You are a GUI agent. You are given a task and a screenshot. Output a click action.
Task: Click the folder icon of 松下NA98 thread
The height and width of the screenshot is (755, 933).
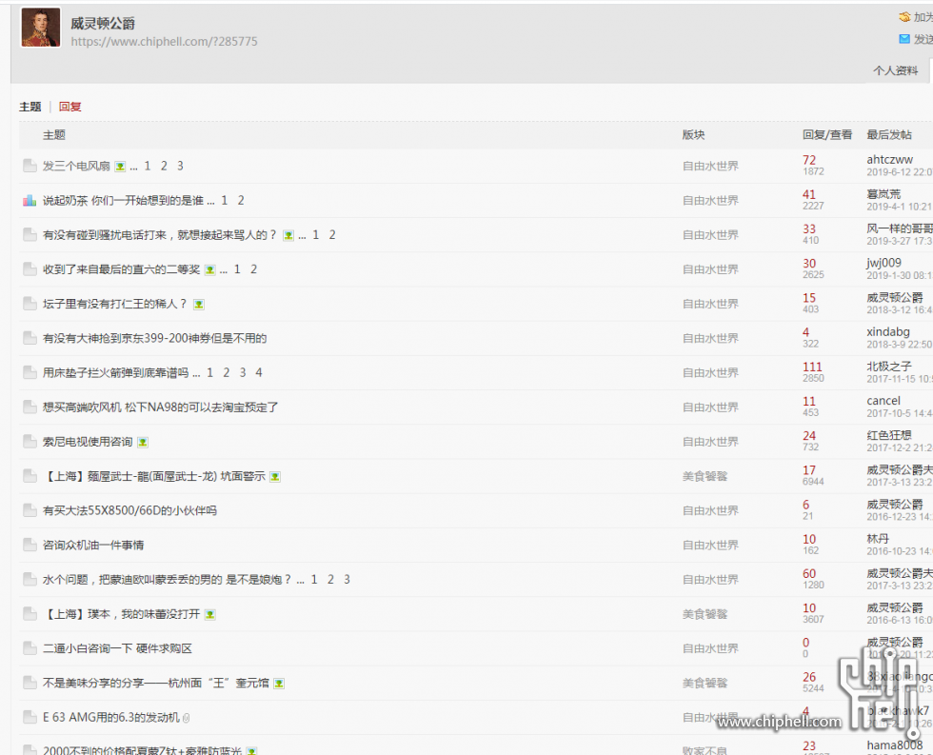(30, 407)
